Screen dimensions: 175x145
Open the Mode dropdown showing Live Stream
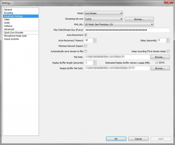(x=103, y=13)
